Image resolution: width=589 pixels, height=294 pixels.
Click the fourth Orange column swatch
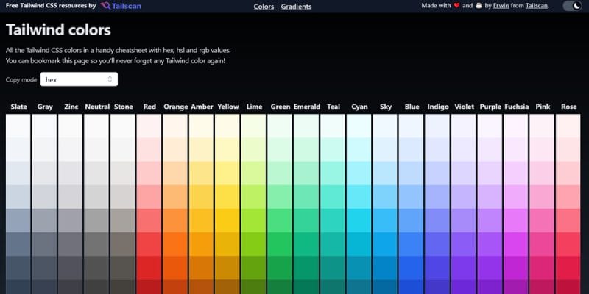click(175, 196)
